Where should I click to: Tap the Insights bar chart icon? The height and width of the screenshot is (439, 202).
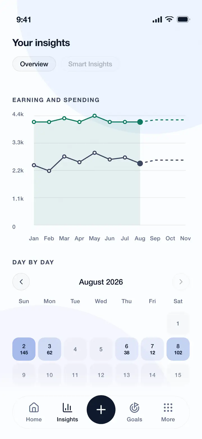[67, 407]
